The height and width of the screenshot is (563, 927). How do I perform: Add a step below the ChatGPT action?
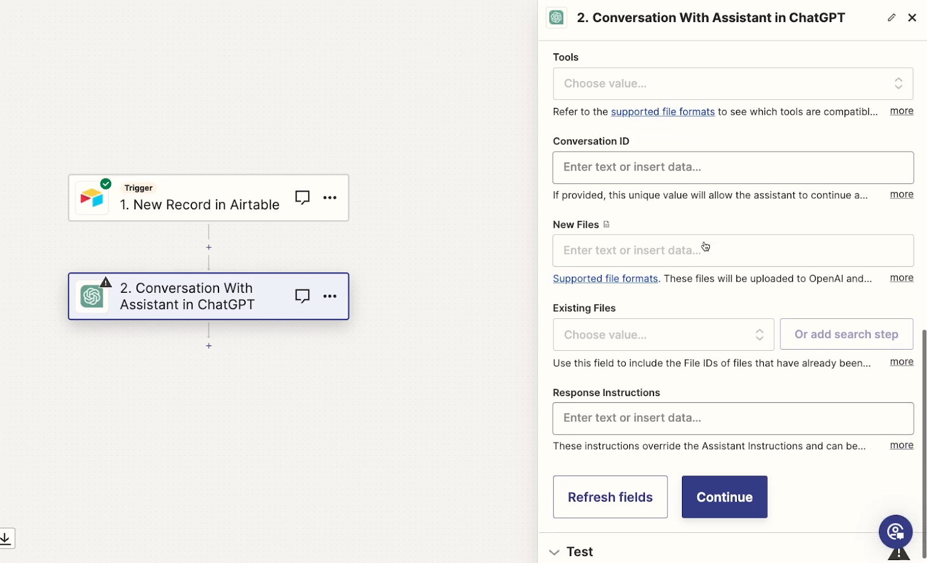209,346
